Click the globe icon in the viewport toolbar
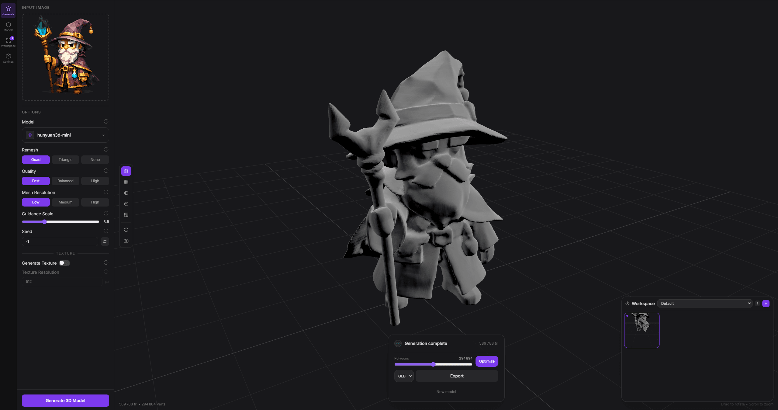This screenshot has height=410, width=778. (x=126, y=193)
